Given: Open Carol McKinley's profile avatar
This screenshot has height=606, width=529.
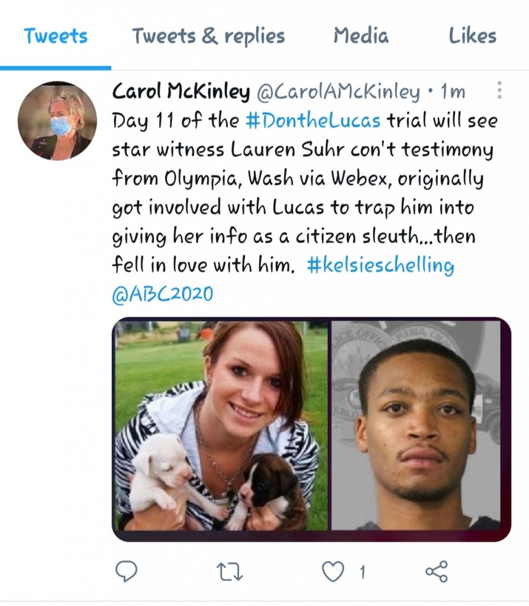Looking at the screenshot, I should pyautogui.click(x=56, y=121).
